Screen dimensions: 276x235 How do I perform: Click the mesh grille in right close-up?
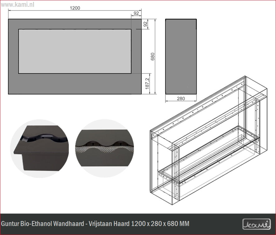[x=93, y=151]
